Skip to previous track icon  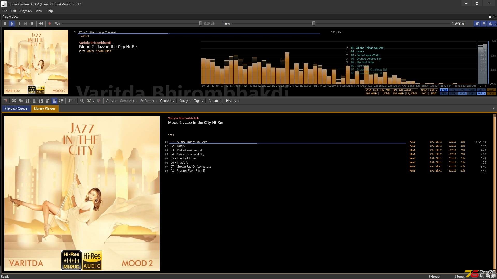click(25, 24)
